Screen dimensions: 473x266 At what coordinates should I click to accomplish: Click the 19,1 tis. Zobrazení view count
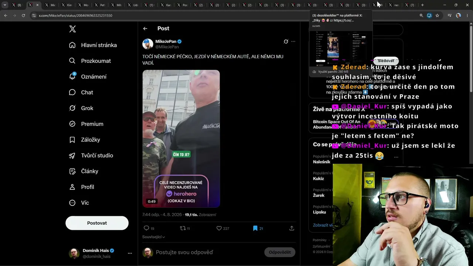click(201, 215)
